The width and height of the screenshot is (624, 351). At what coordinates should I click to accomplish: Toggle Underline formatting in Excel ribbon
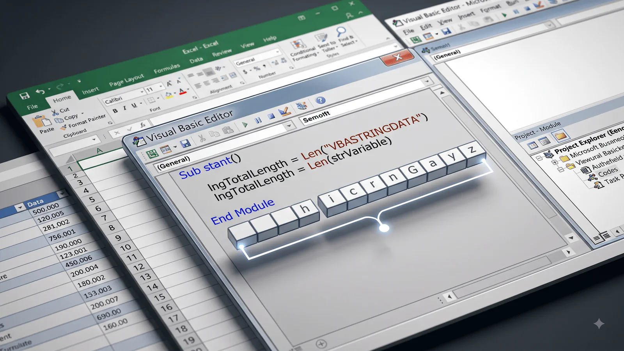pos(134,106)
